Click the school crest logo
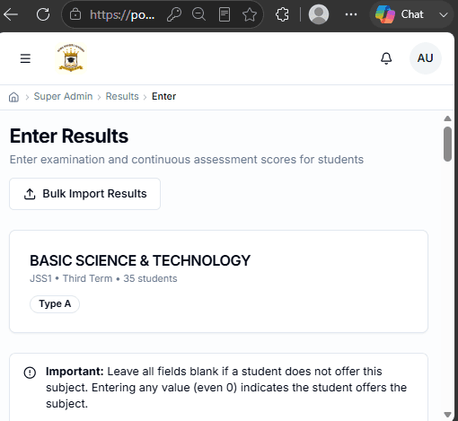 [71, 58]
